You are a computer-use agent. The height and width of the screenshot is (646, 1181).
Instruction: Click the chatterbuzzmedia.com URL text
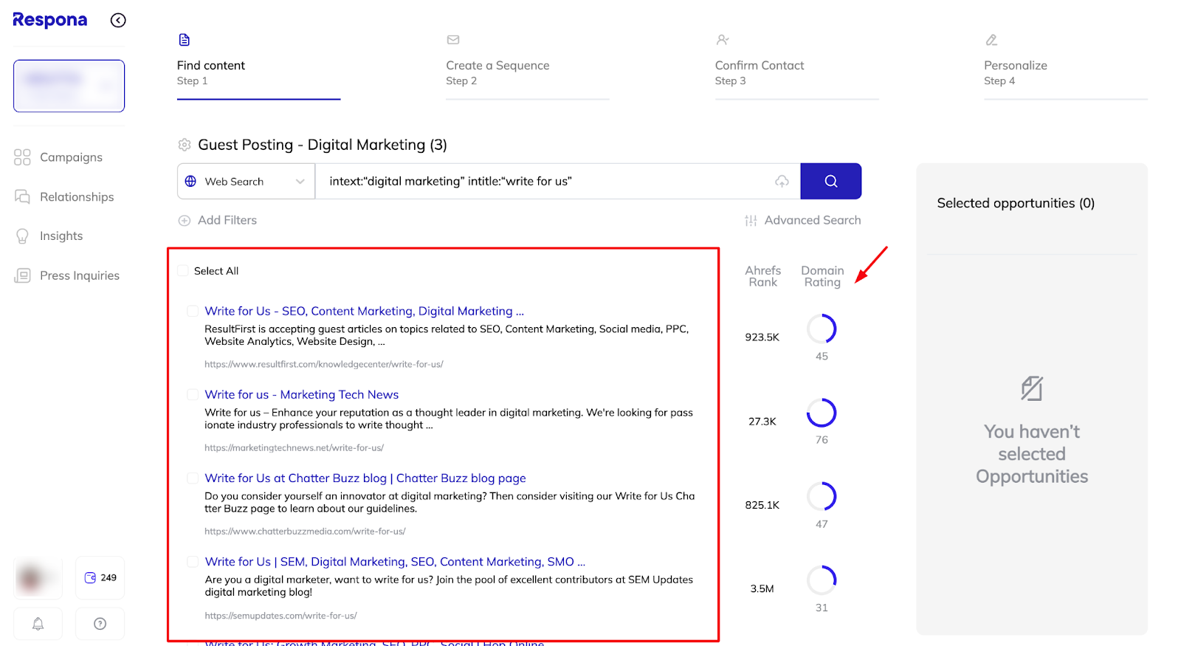[x=305, y=532]
